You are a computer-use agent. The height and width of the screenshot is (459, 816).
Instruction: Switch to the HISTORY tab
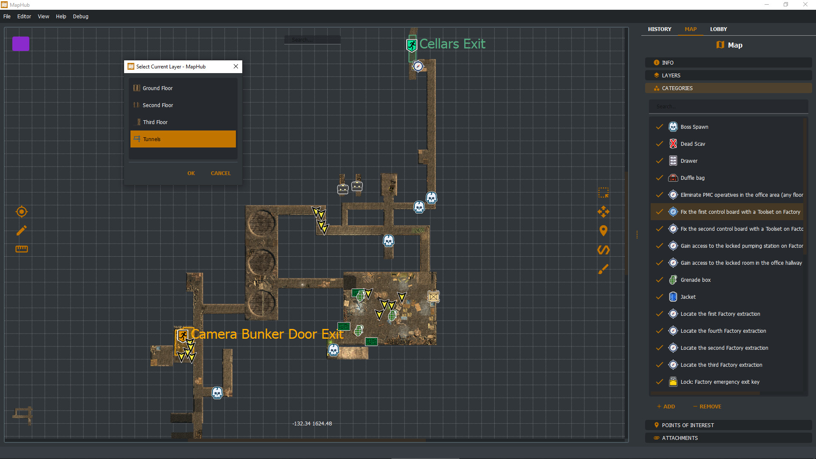tap(660, 29)
